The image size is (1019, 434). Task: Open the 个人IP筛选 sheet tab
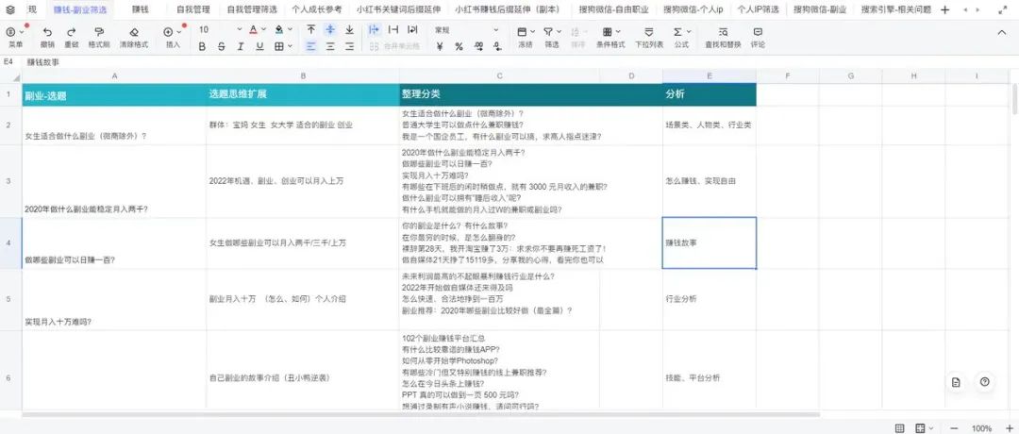[758, 9]
